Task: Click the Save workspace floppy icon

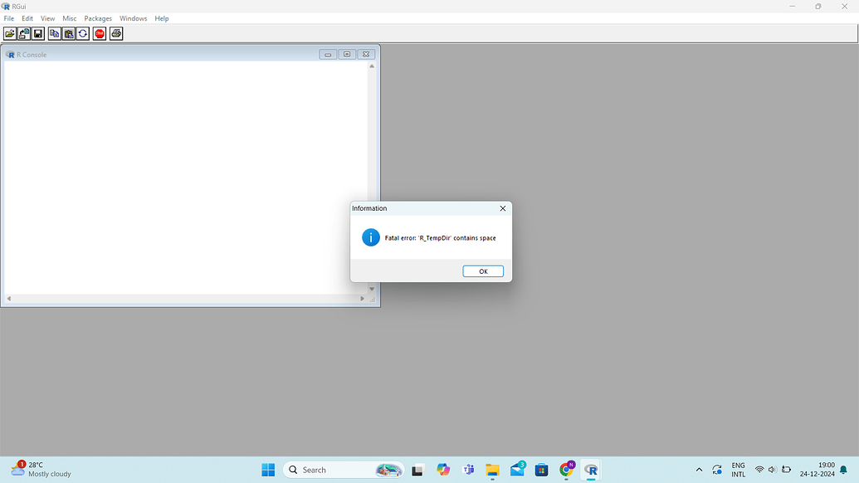Action: (38, 34)
